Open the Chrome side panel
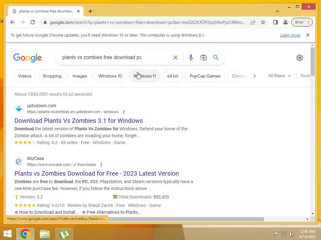Image resolution: width=321 pixels, height=240 pixels. coord(275,22)
